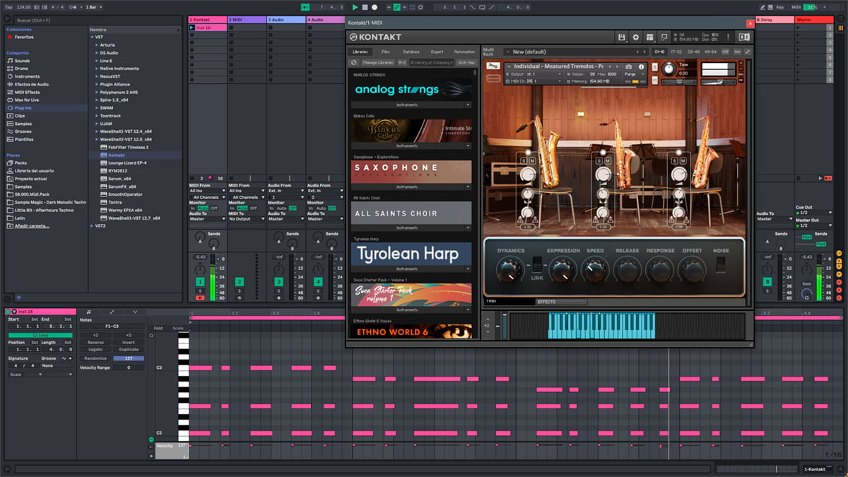
Task: Select Efectos de Audio category
Action: pos(32,84)
